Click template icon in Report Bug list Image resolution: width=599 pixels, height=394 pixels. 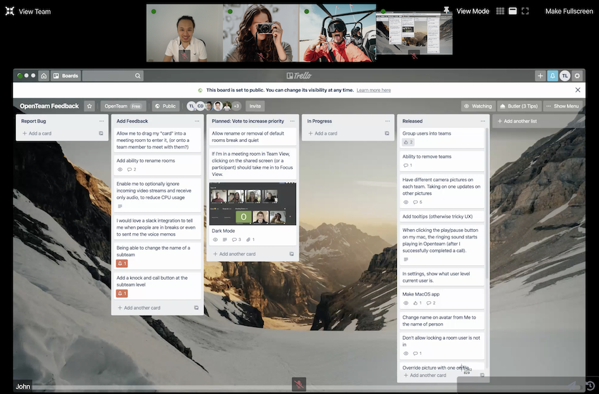tap(101, 133)
